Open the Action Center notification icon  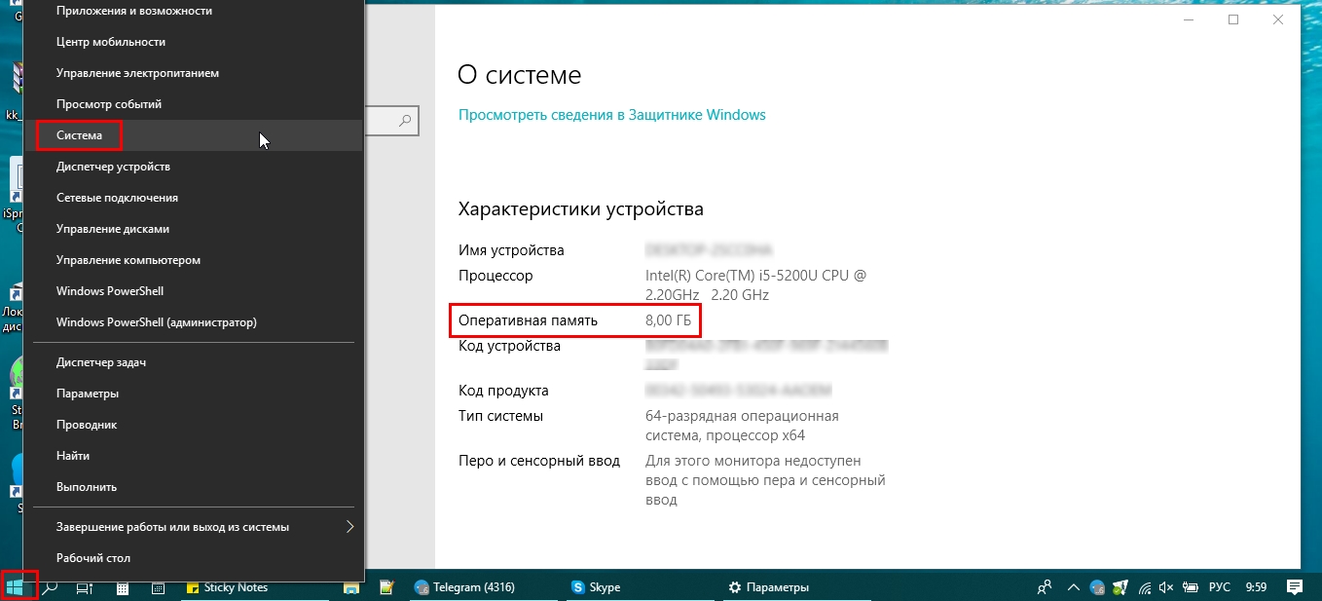1294,587
